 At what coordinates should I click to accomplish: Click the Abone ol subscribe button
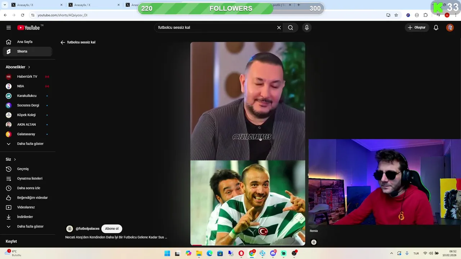click(x=112, y=228)
